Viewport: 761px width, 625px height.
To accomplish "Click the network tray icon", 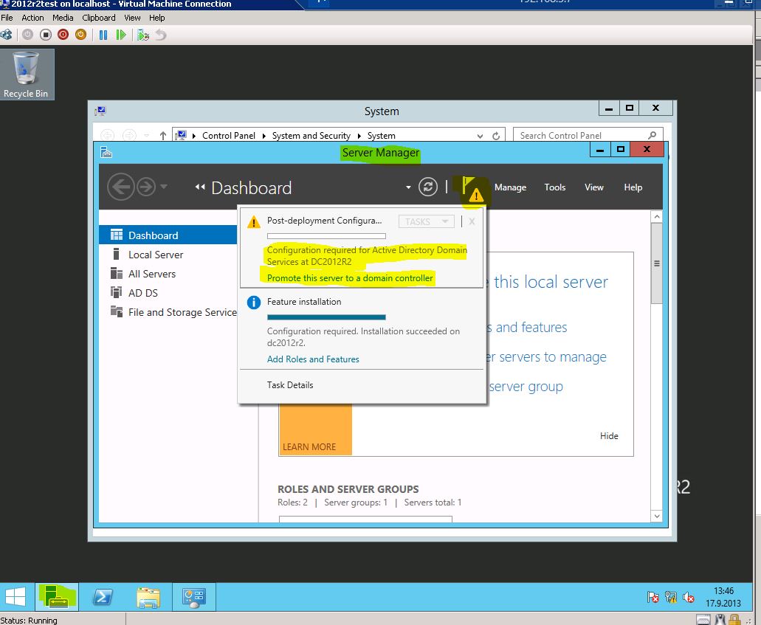I will coord(671,597).
